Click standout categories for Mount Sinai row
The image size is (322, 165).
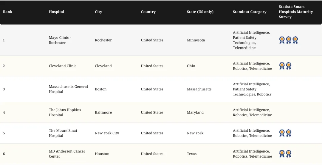pos(253,133)
